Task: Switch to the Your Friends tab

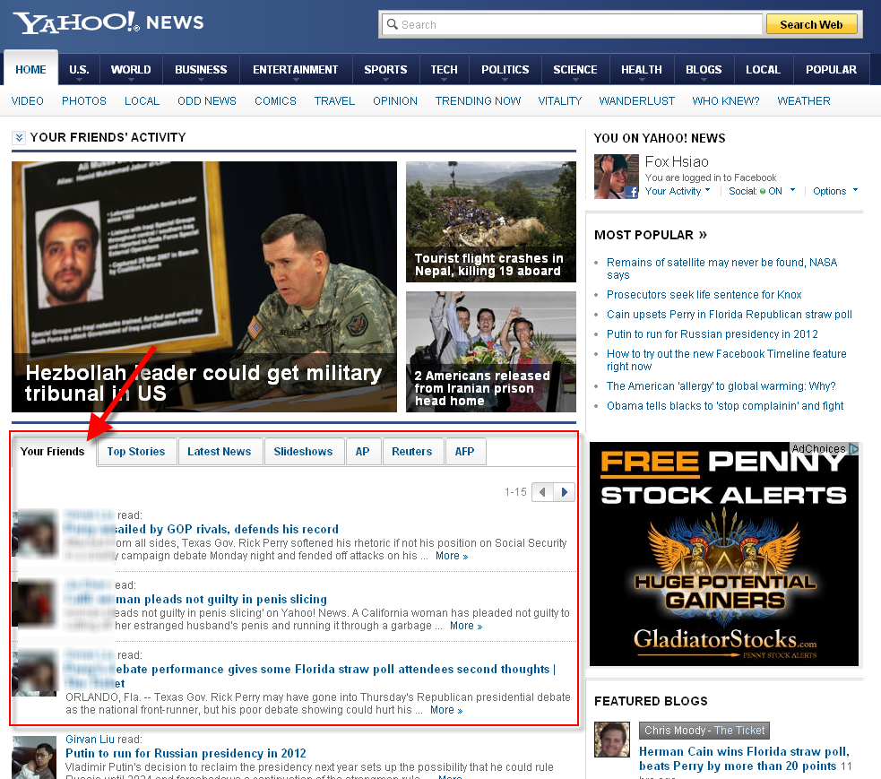Action: [52, 451]
